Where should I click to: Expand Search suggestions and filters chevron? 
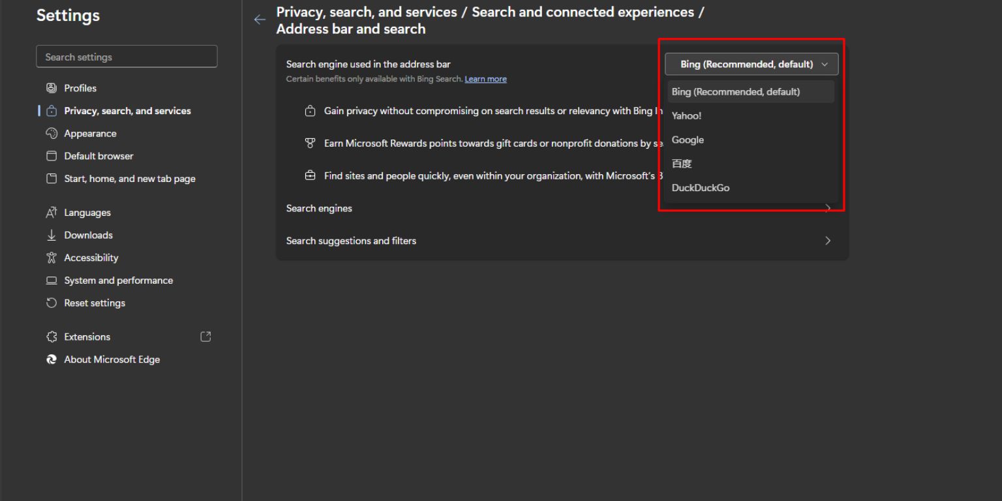coord(828,241)
